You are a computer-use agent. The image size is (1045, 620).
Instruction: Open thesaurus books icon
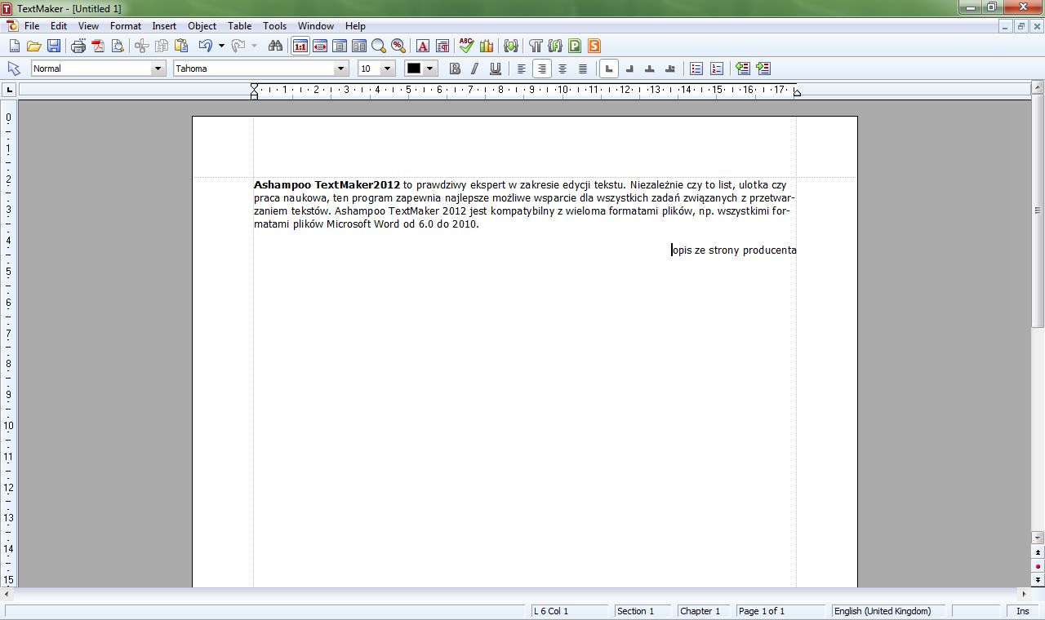pyautogui.click(x=487, y=46)
